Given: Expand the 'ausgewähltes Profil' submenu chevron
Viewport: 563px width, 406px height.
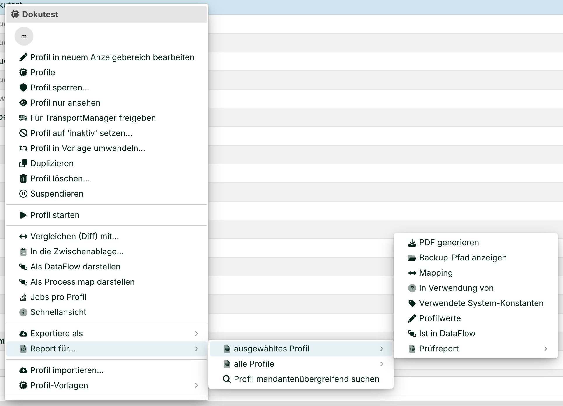Looking at the screenshot, I should [382, 349].
